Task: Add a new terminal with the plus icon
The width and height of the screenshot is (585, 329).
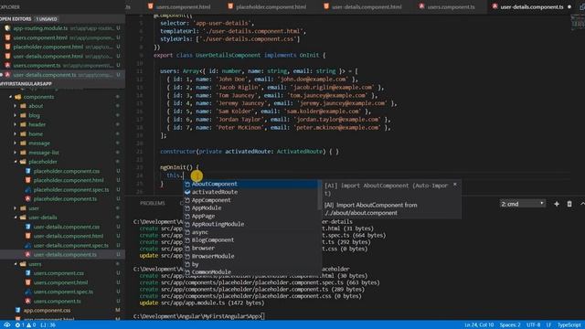Action: (557, 204)
